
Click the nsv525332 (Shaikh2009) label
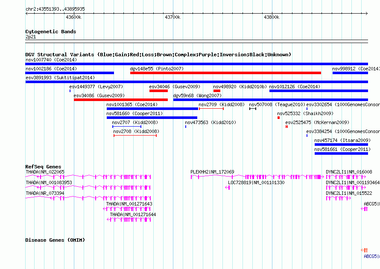pyautogui.click(x=305, y=113)
